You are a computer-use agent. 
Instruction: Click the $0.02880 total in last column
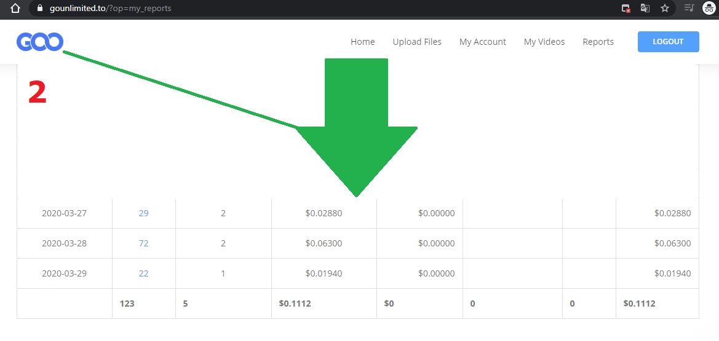672,213
